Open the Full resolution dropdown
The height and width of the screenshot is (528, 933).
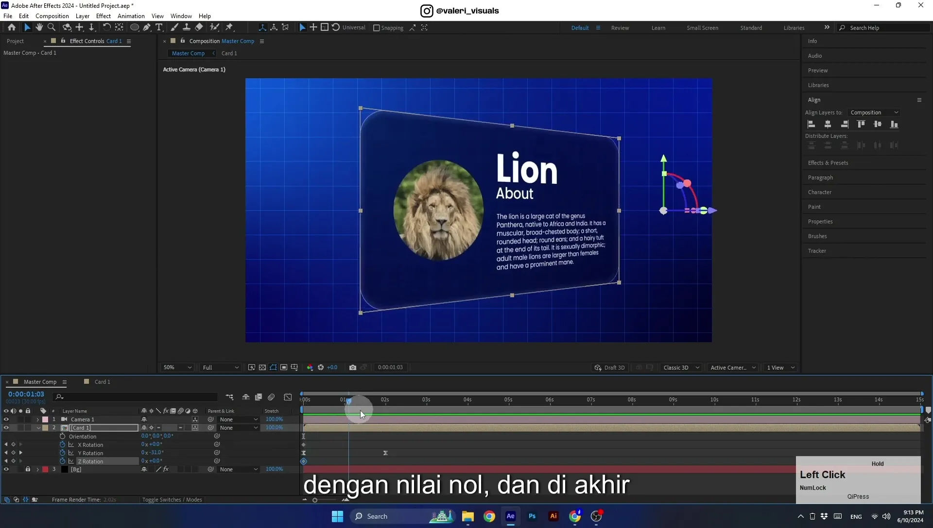[220, 367]
